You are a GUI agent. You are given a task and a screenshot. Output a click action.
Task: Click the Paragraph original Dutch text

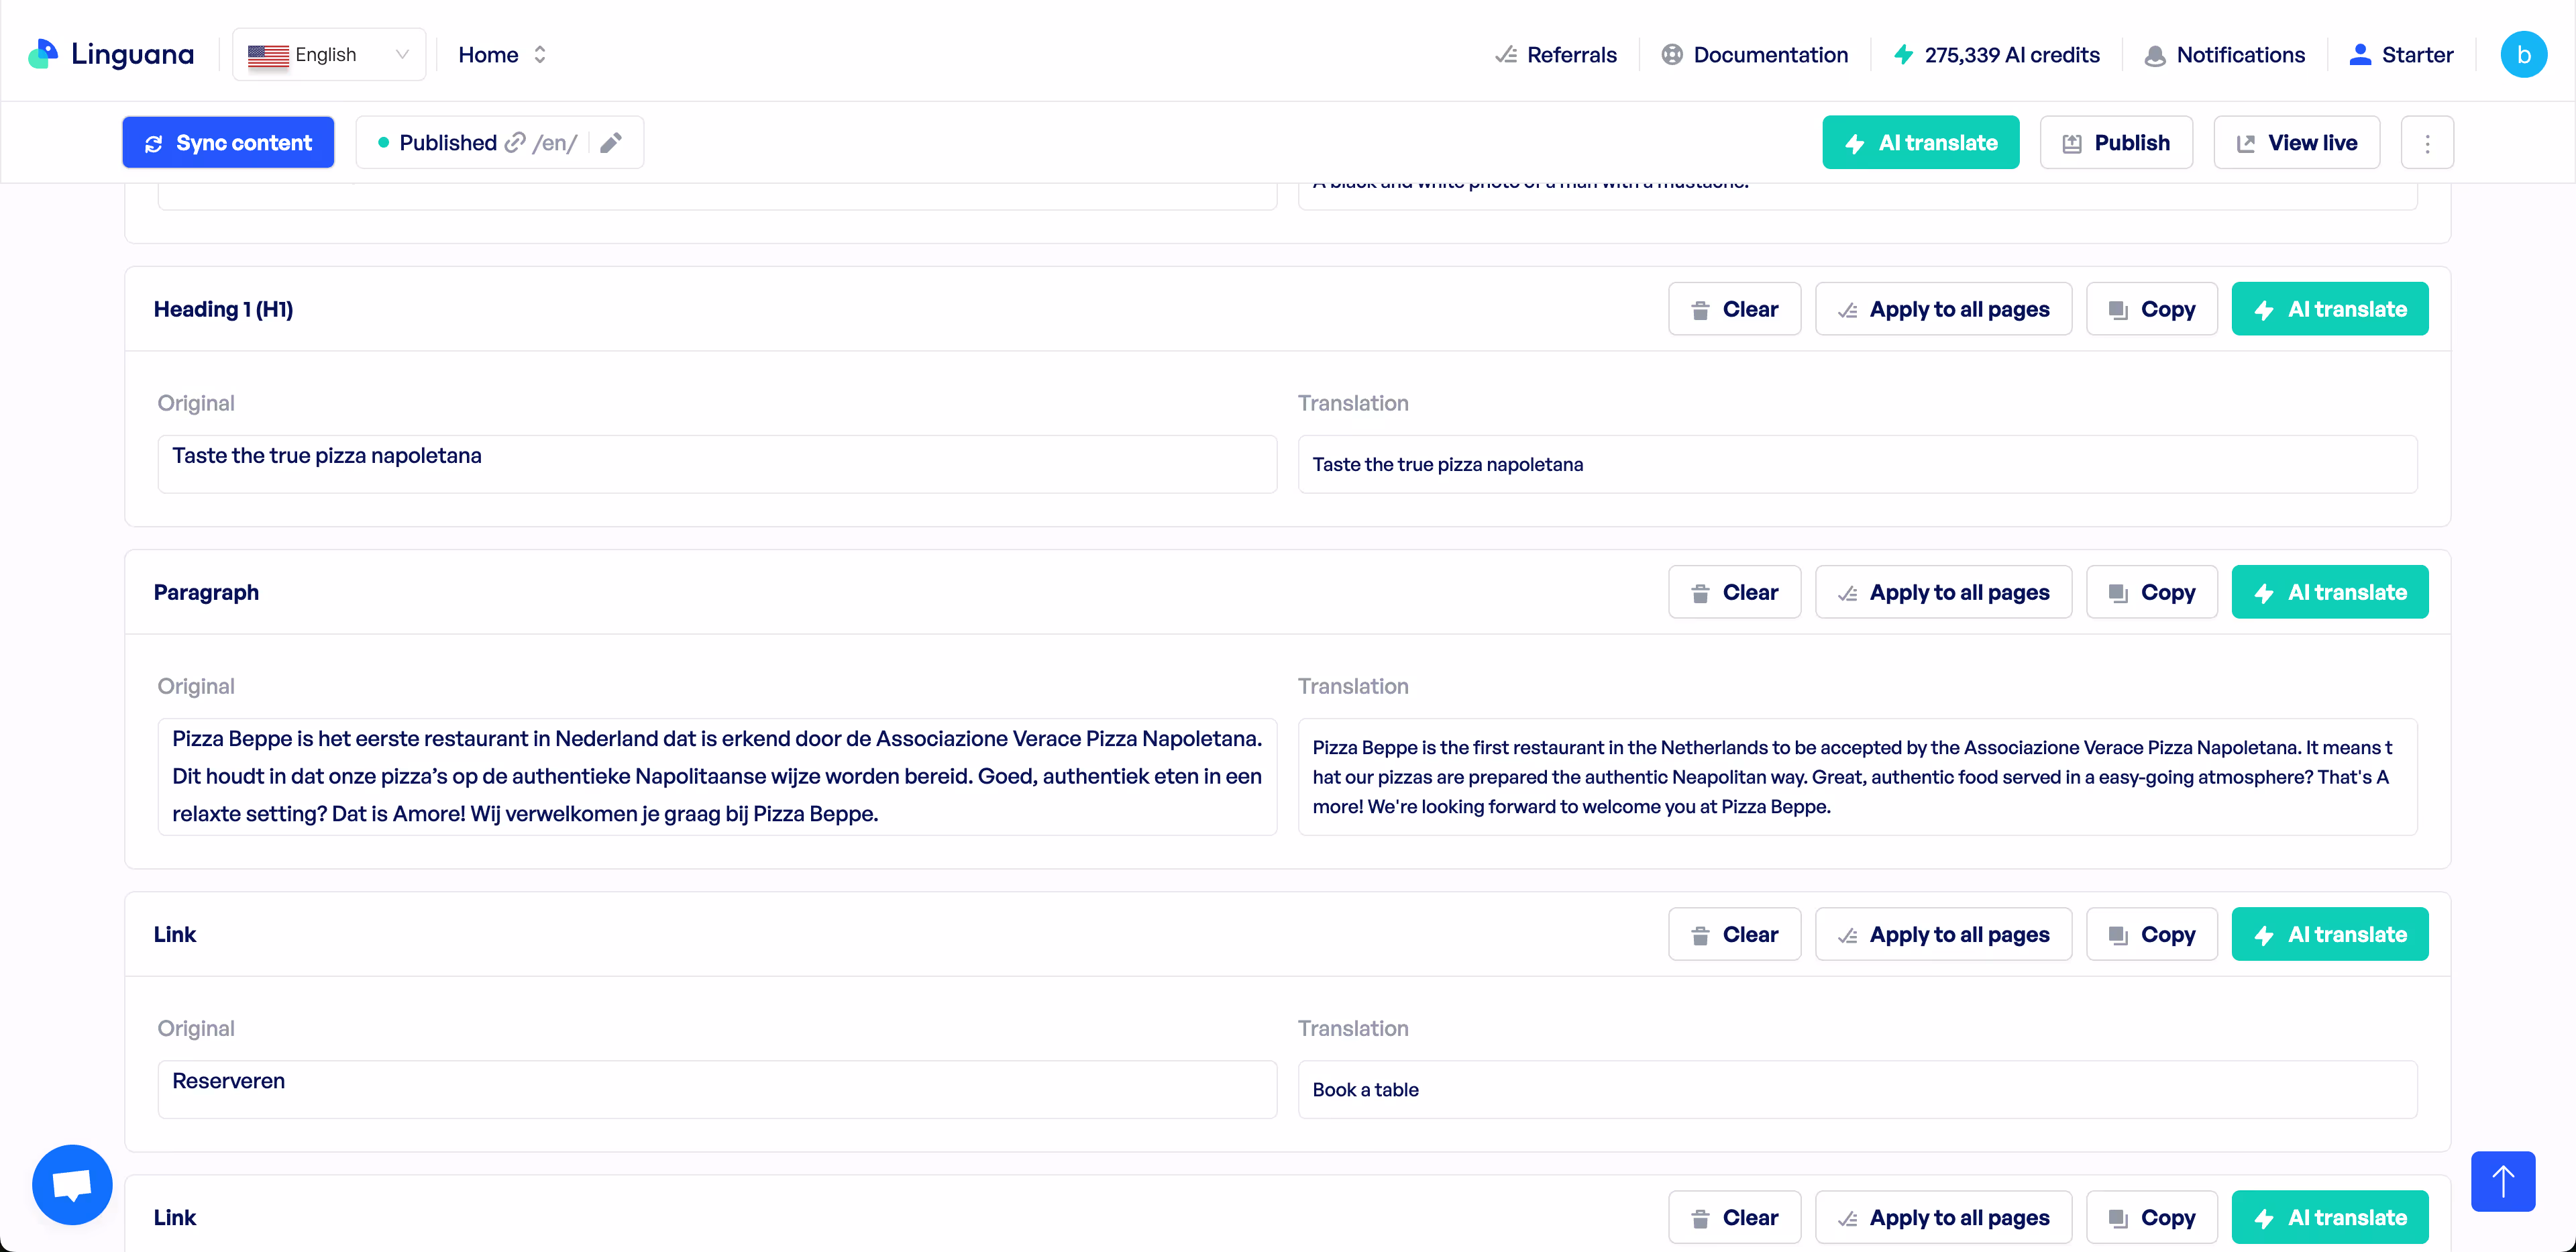pyautogui.click(x=717, y=777)
